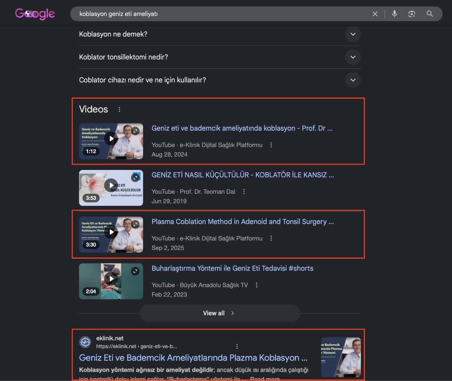The height and width of the screenshot is (381, 452).
Task: Open Google Lens image search icon
Action: click(412, 14)
